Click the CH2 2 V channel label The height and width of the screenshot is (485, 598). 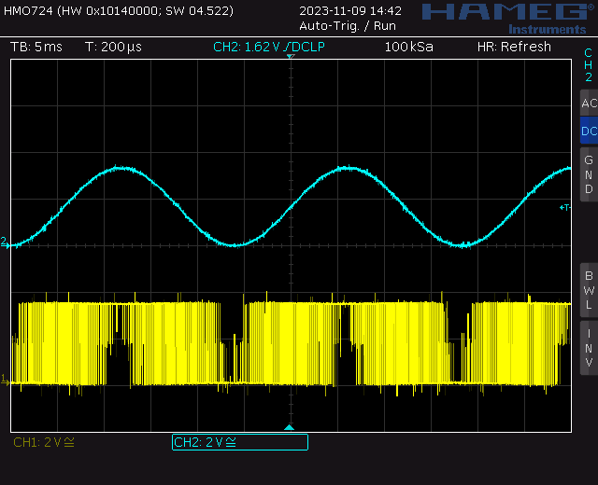click(240, 442)
